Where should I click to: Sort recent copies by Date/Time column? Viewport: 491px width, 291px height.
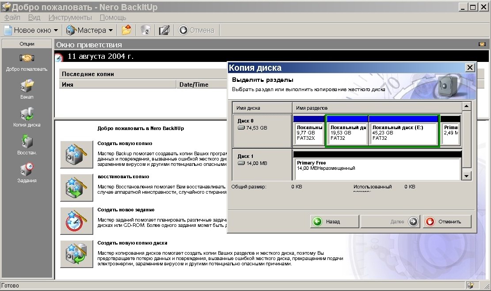pos(202,84)
